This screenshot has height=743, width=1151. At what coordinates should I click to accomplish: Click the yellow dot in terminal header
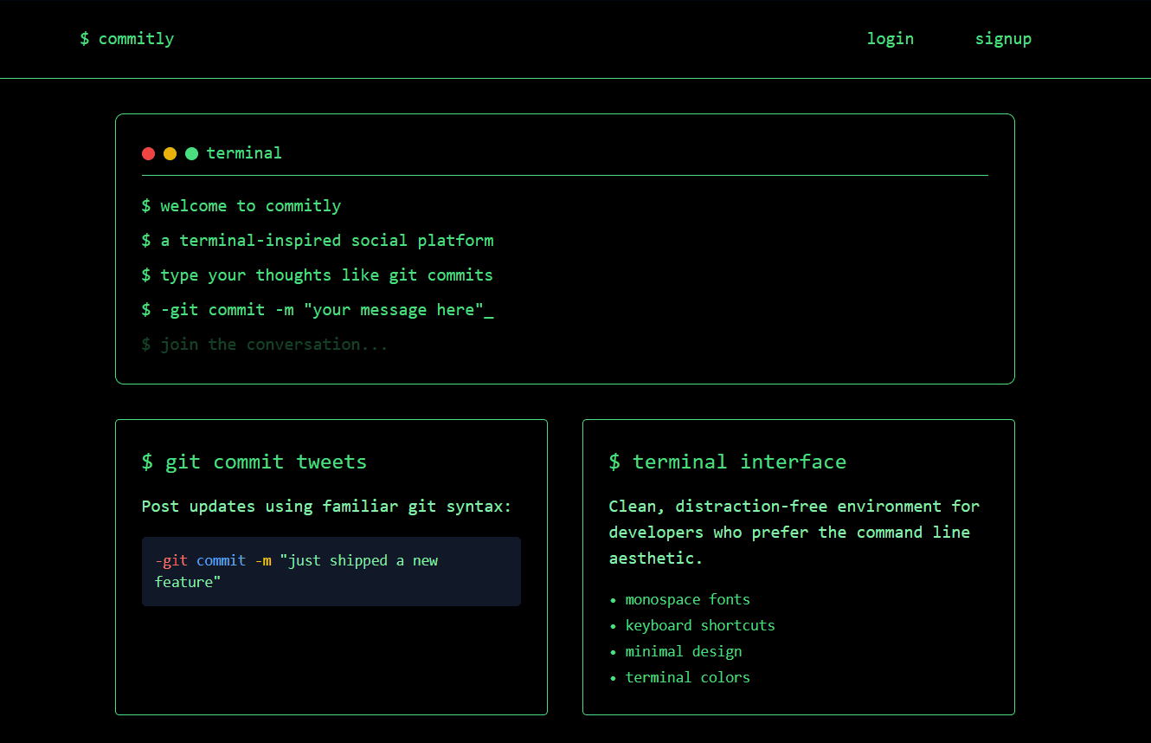[x=170, y=153]
